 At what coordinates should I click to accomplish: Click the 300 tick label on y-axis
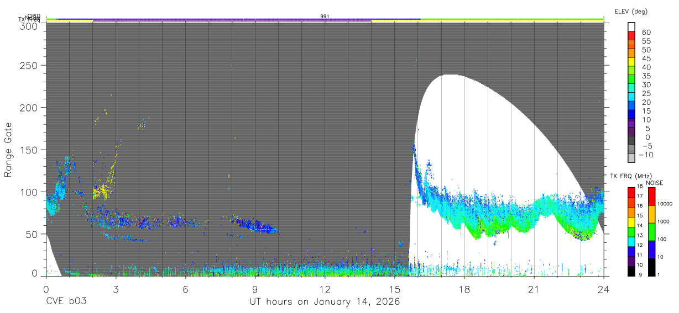coord(29,25)
